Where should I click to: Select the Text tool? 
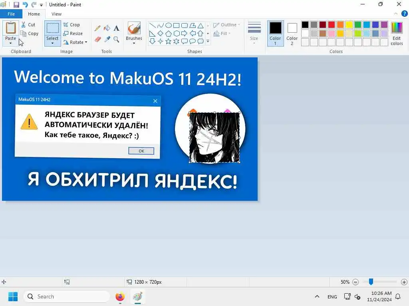click(116, 28)
